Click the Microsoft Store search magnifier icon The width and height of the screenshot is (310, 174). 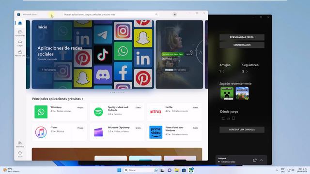click(156, 14)
